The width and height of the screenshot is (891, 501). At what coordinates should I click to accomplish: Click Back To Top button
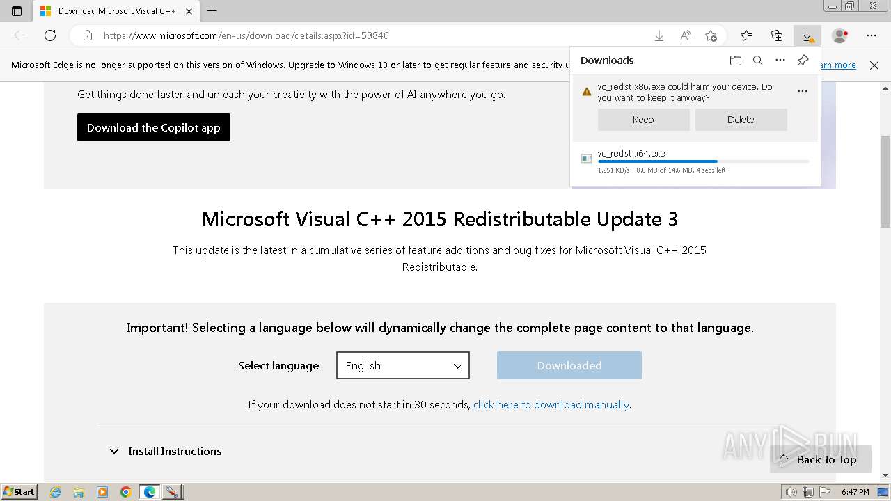pyautogui.click(x=820, y=459)
